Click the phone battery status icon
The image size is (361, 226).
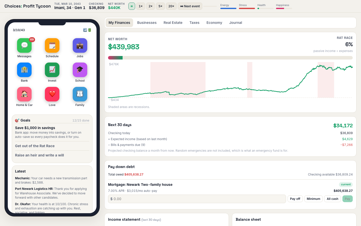click(90, 30)
